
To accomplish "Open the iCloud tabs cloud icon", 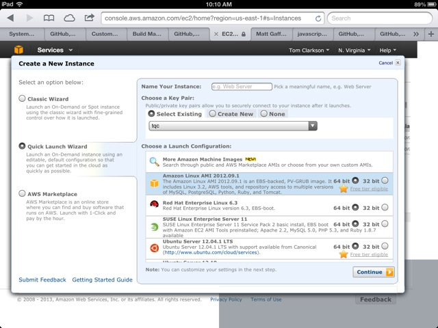I will [69, 18].
